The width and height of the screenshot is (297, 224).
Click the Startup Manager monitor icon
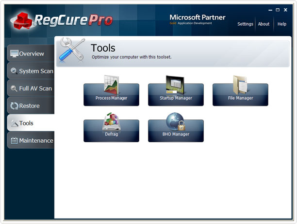[x=175, y=85]
